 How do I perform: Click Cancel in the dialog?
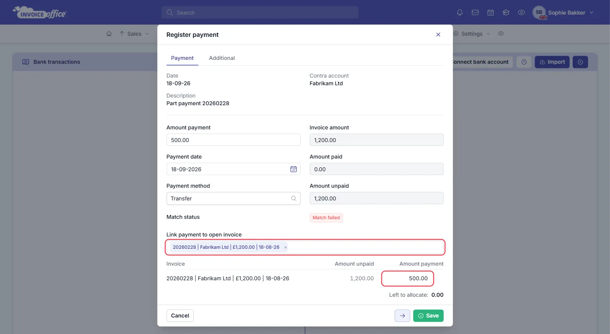[180, 316]
